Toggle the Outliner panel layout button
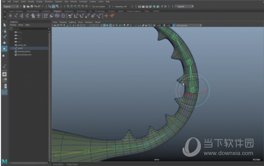Viewport: 264px width, 166px height. [x=4, y=92]
